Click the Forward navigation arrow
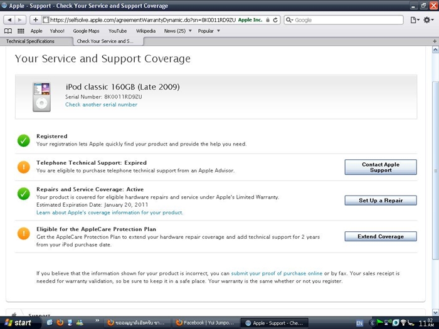 pyautogui.click(x=21, y=20)
